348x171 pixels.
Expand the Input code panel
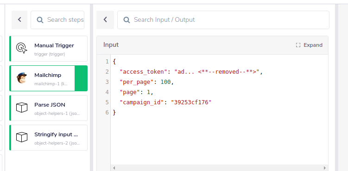[309, 45]
